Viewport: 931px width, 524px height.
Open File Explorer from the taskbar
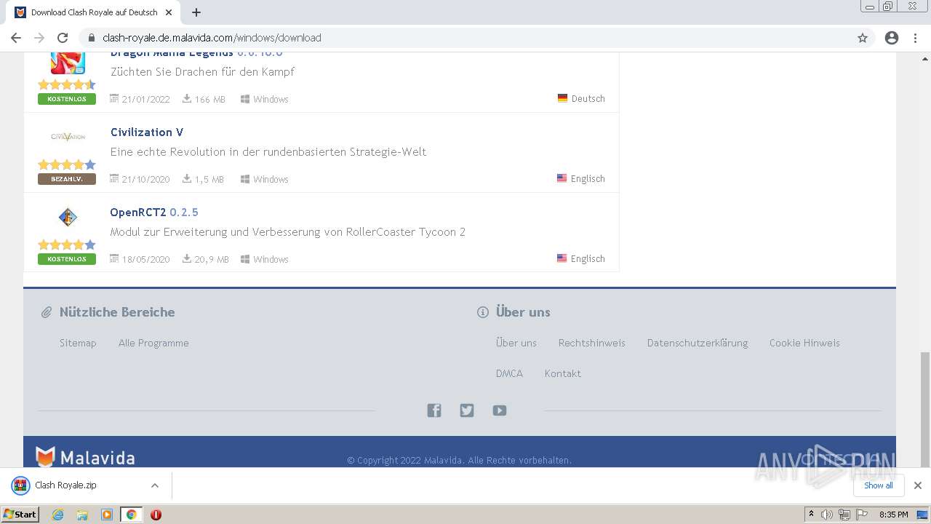pos(82,515)
